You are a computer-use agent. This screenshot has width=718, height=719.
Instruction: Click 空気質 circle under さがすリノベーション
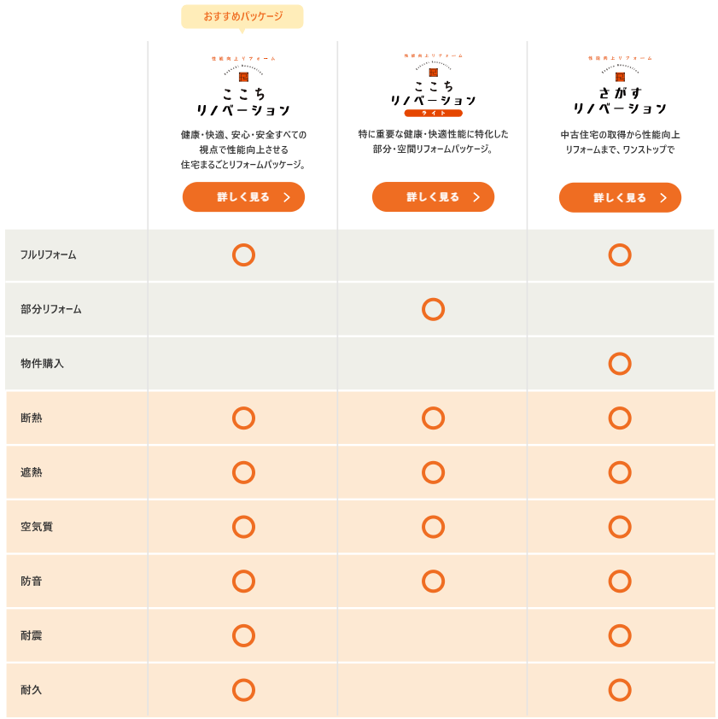620,527
